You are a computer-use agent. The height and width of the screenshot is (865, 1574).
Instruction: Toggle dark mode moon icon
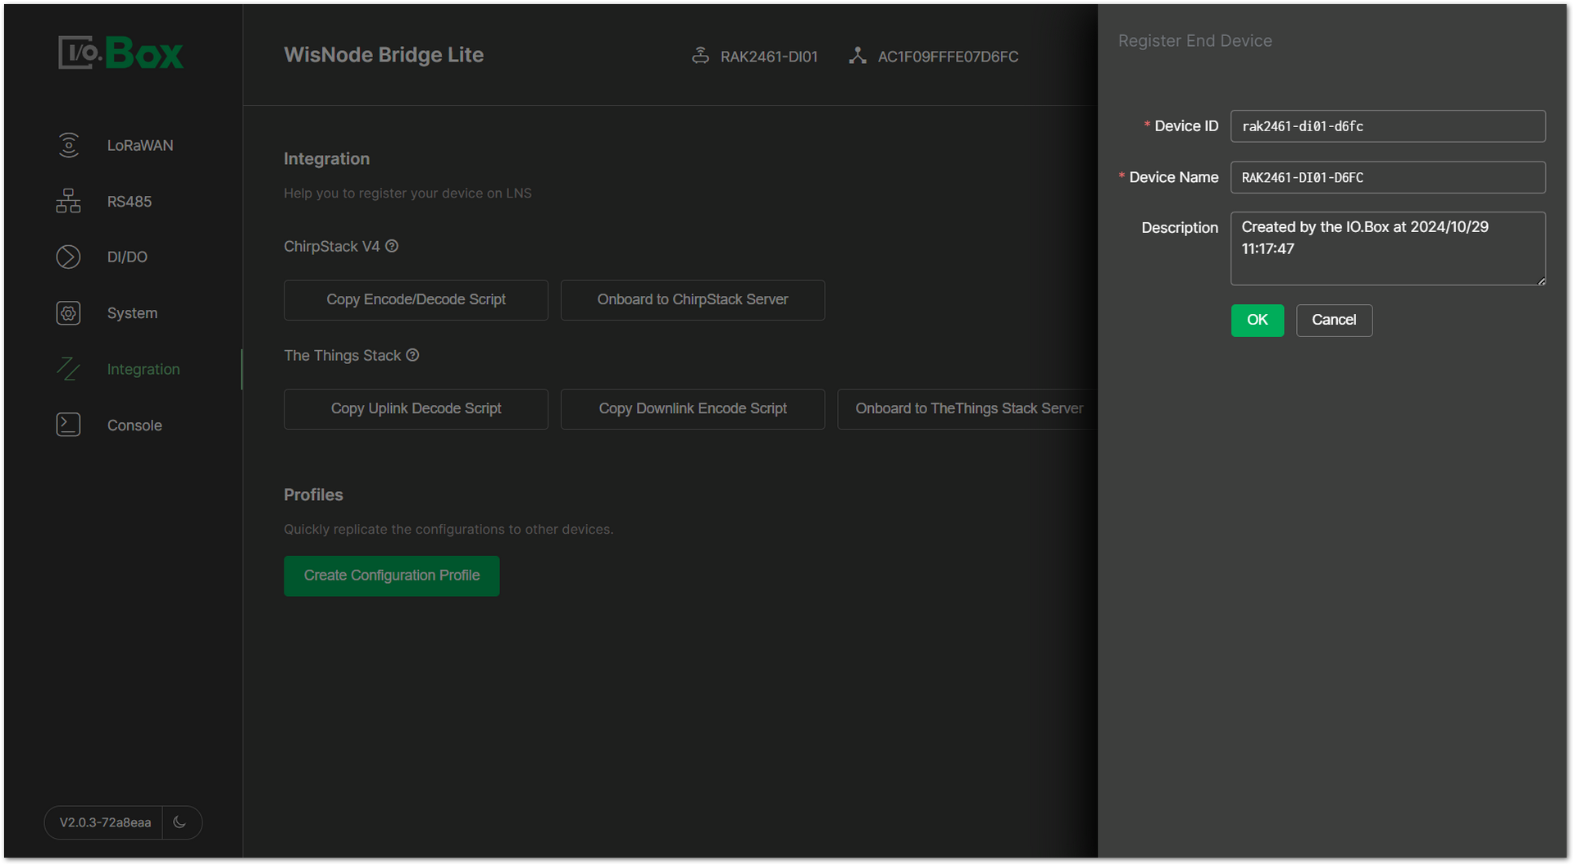[x=180, y=822]
